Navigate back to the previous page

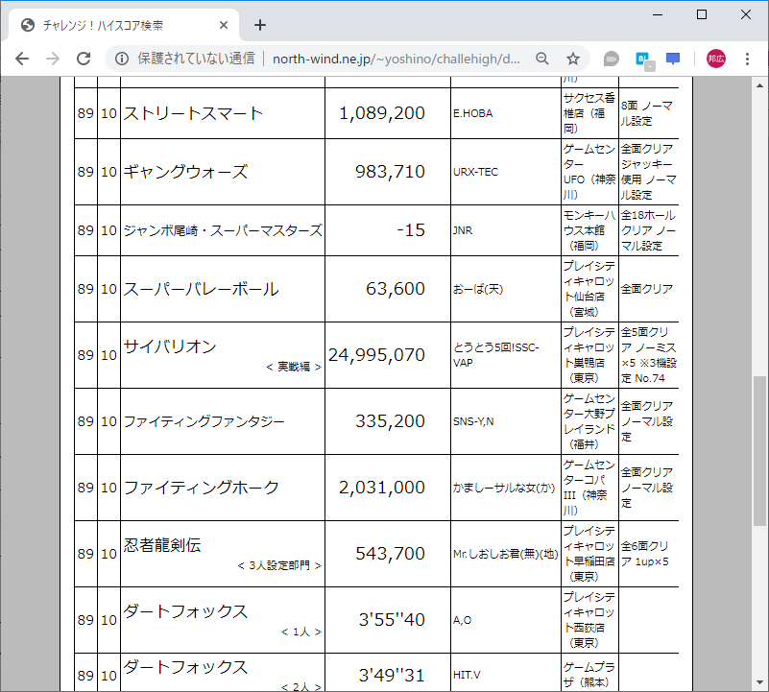21,59
